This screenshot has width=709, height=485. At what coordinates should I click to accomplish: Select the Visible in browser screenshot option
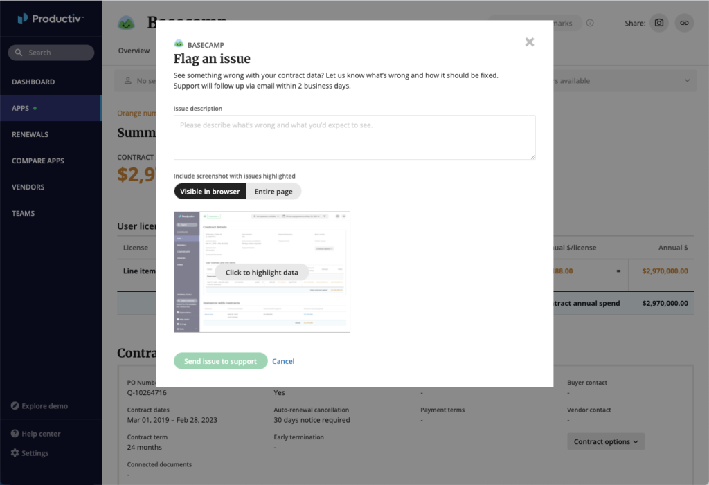[x=210, y=191]
